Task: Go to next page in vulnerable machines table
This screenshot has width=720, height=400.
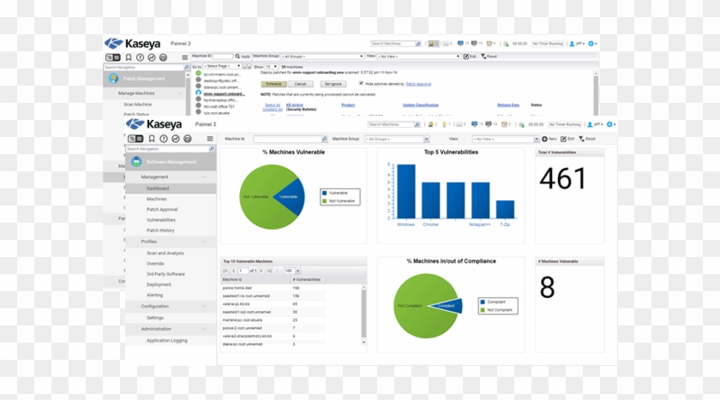Action: 261,271
